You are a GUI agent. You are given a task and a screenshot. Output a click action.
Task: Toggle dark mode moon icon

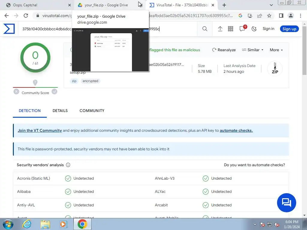tap(254, 29)
